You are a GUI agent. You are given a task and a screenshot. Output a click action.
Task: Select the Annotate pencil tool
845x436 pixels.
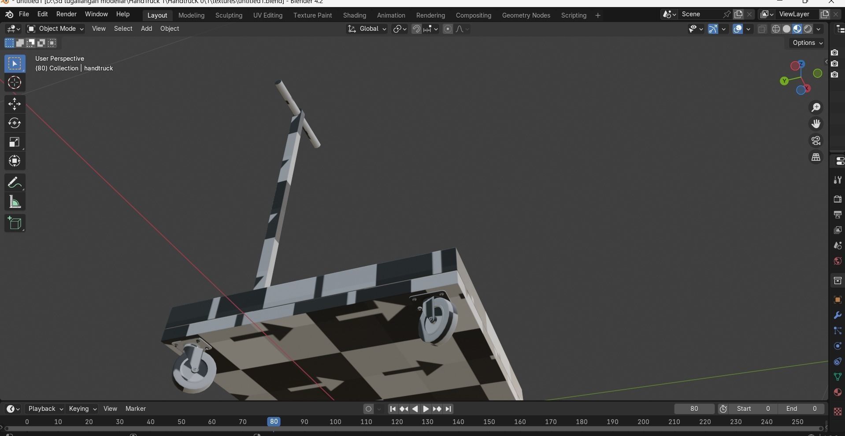[x=15, y=183]
